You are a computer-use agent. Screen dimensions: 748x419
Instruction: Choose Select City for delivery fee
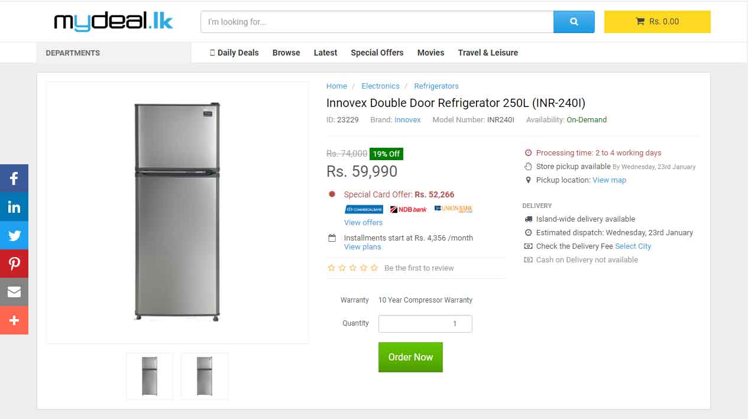[x=633, y=246]
